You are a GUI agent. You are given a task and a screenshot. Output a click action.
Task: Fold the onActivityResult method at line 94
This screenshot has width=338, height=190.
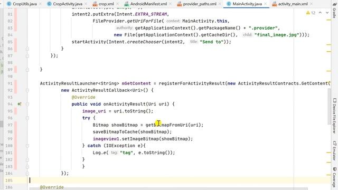(27, 104)
